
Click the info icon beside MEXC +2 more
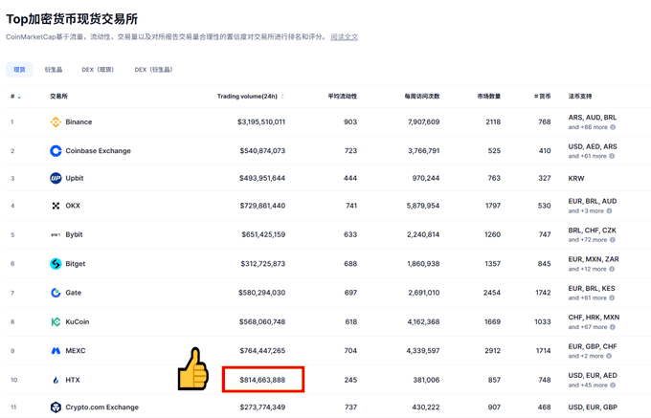[x=609, y=356]
